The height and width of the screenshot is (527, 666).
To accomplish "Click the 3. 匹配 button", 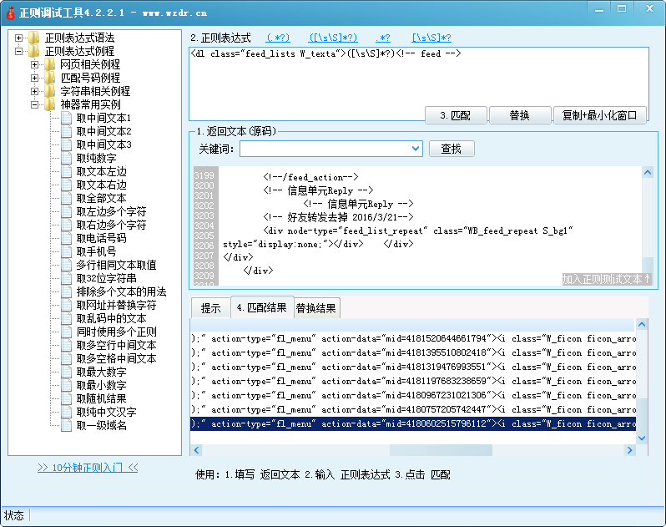I will (456, 115).
